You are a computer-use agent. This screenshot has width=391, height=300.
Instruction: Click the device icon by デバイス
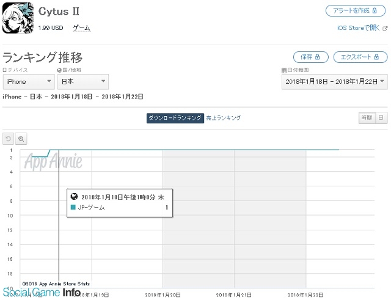click(4, 70)
